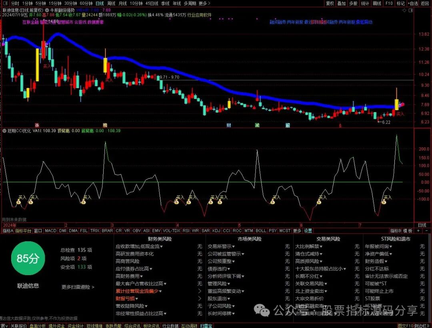432x328 pixels.
Task: Click the side panel toggle icon beside the diamond
Action: pyautogui.click(x=410, y=10)
